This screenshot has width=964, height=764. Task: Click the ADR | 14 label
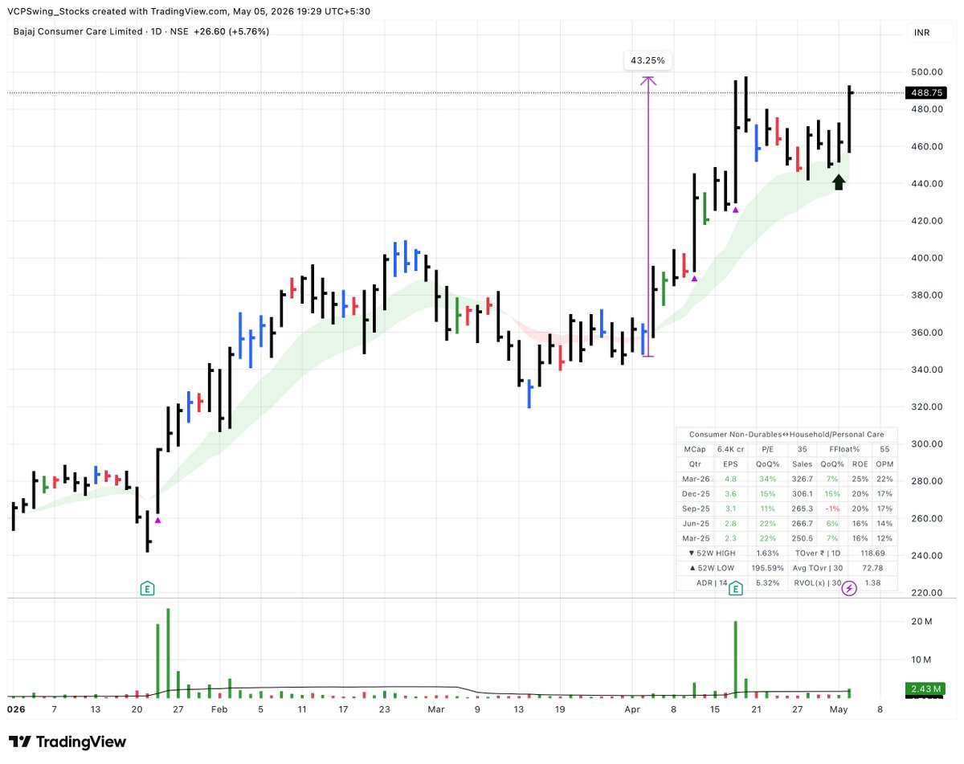pyautogui.click(x=712, y=583)
